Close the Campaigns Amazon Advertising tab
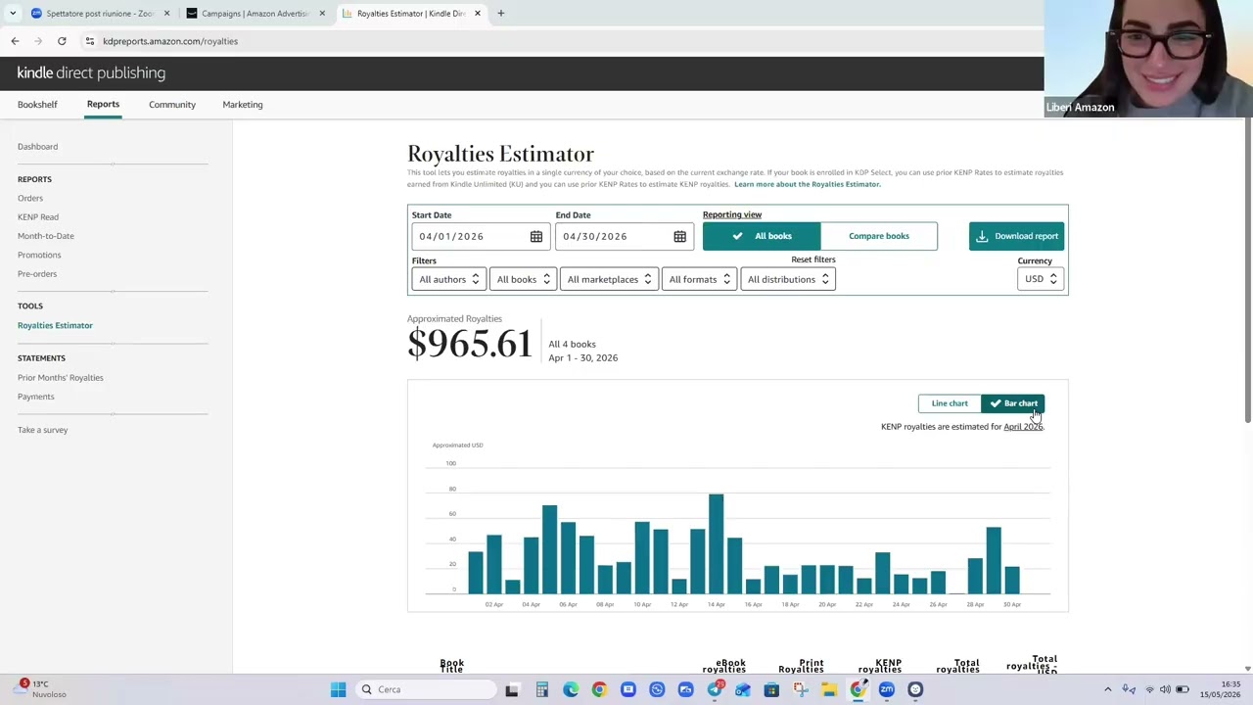Screen dimensions: 1253x705 322,14
